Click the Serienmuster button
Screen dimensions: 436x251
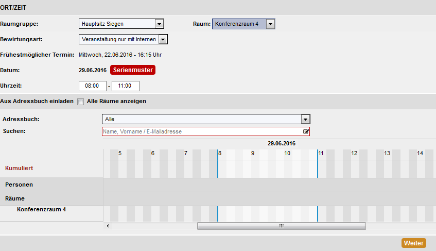[133, 70]
